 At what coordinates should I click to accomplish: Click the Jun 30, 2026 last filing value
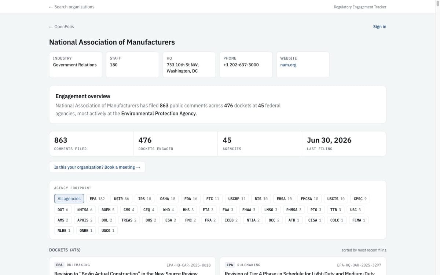point(329,140)
